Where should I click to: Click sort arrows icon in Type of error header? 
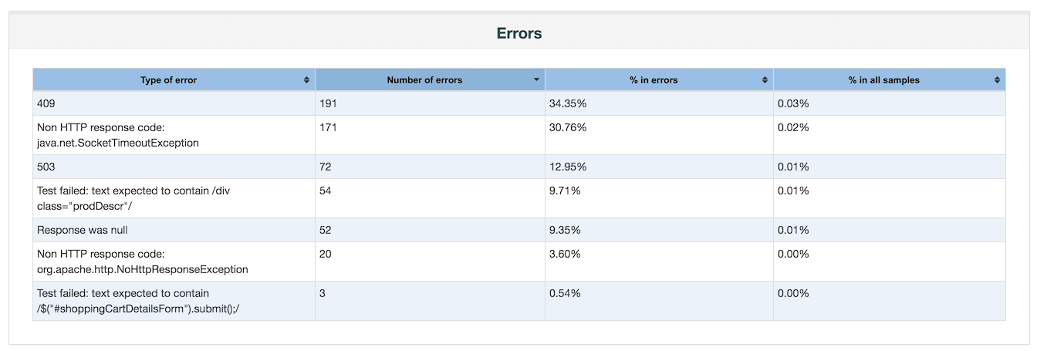pyautogui.click(x=306, y=80)
